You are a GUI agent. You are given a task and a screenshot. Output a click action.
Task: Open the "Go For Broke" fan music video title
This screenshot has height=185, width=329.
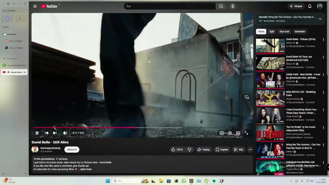pos(301,129)
